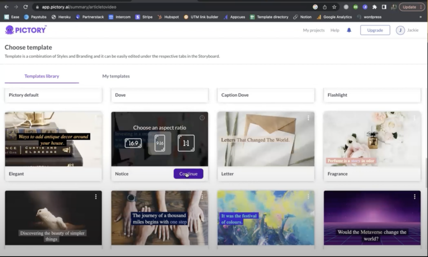This screenshot has height=257, width=428.
Task: Switch to My templates tab
Action: click(116, 76)
